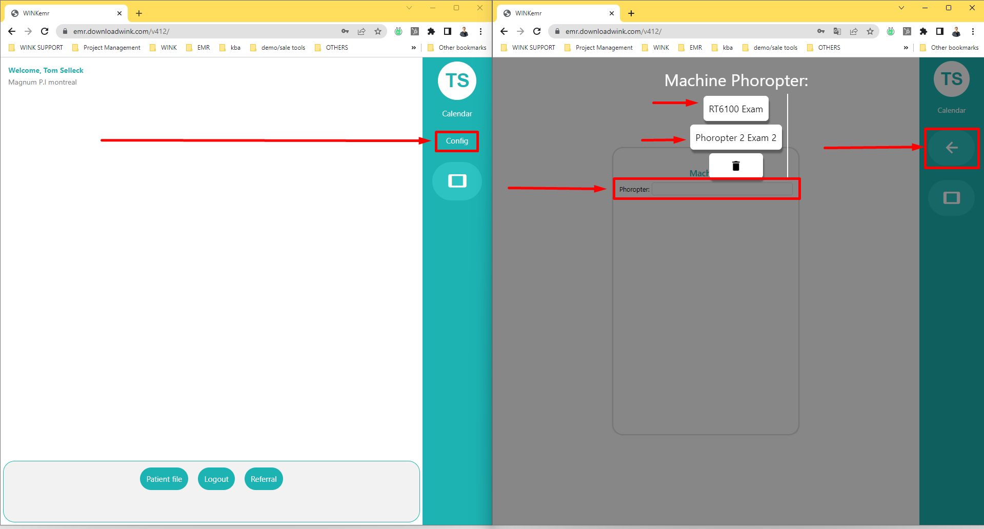Go back in right browser window
Viewport: 984px width, 529px height.
coord(504,31)
